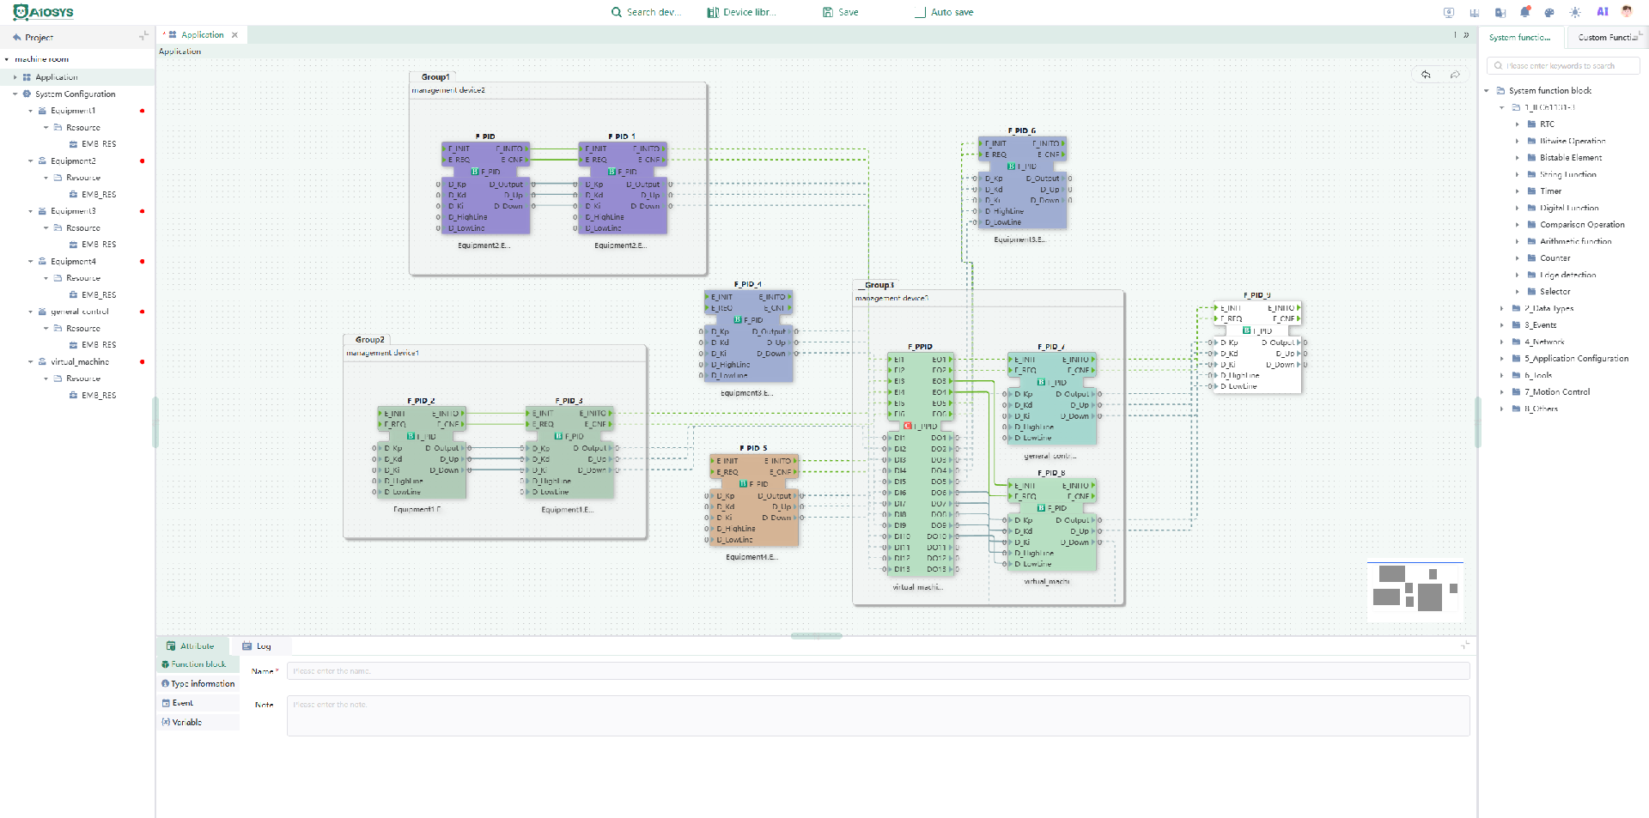Switch to the Custom Function tab
1649x818 pixels.
click(1607, 38)
